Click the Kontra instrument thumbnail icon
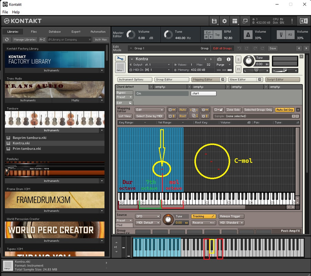The width and height of the screenshot is (311, 276). [x=120, y=67]
